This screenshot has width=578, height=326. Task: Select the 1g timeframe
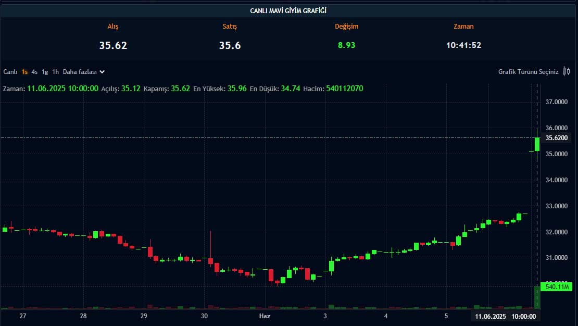[45, 72]
